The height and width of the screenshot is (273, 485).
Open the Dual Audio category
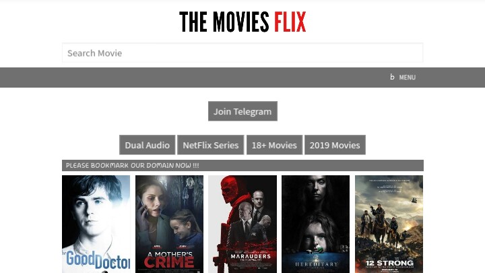coord(148,145)
